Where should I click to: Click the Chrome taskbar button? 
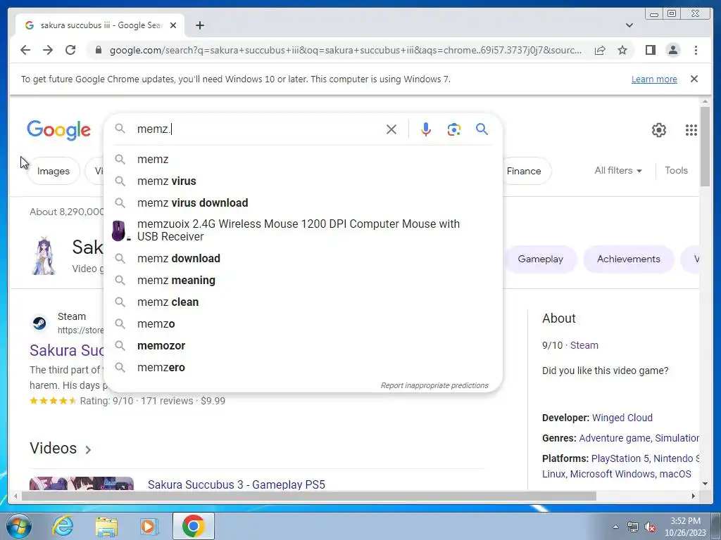pyautogui.click(x=193, y=526)
